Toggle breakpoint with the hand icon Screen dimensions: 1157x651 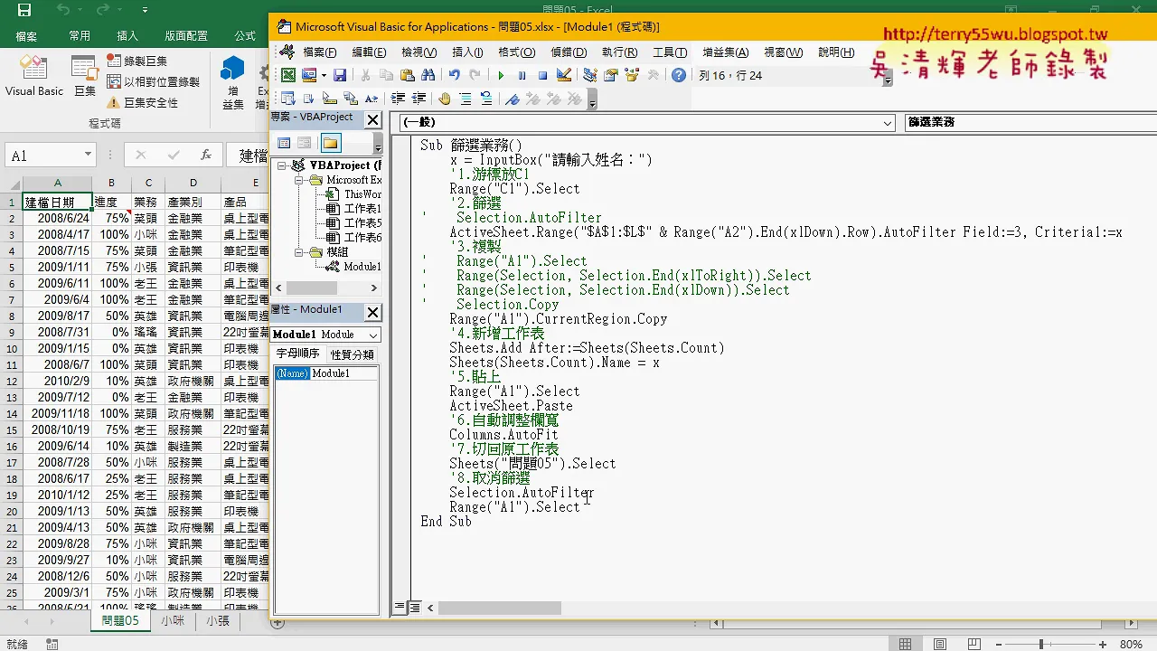(x=444, y=99)
